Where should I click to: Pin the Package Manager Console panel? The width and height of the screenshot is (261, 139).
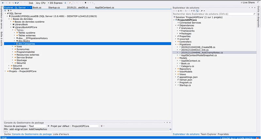[x=167, y=123]
